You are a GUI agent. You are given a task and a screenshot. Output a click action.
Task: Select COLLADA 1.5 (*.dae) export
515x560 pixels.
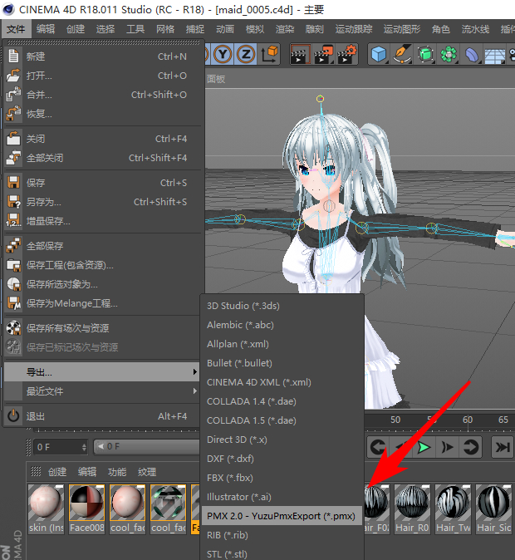(282, 420)
